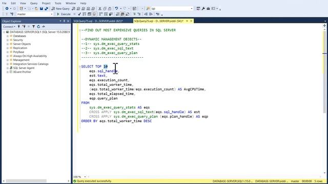Click the Cut scissors icon
This screenshot has height=184, width=328.
coord(100,9)
